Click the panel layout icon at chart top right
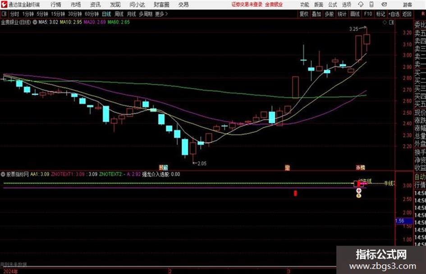 click(391, 22)
